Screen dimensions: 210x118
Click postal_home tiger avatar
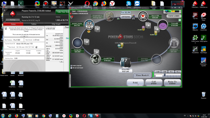[x=89, y=25]
